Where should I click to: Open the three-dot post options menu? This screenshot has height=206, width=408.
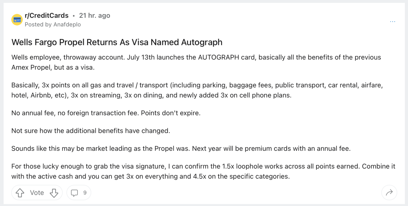point(392,22)
